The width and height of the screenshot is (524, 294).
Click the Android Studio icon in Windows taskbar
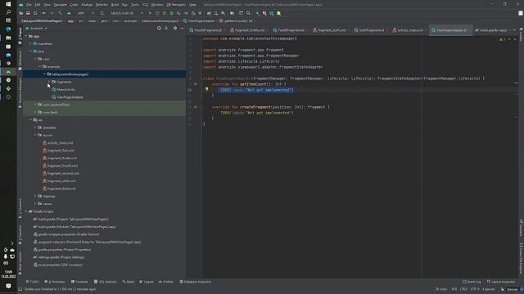coord(8,72)
